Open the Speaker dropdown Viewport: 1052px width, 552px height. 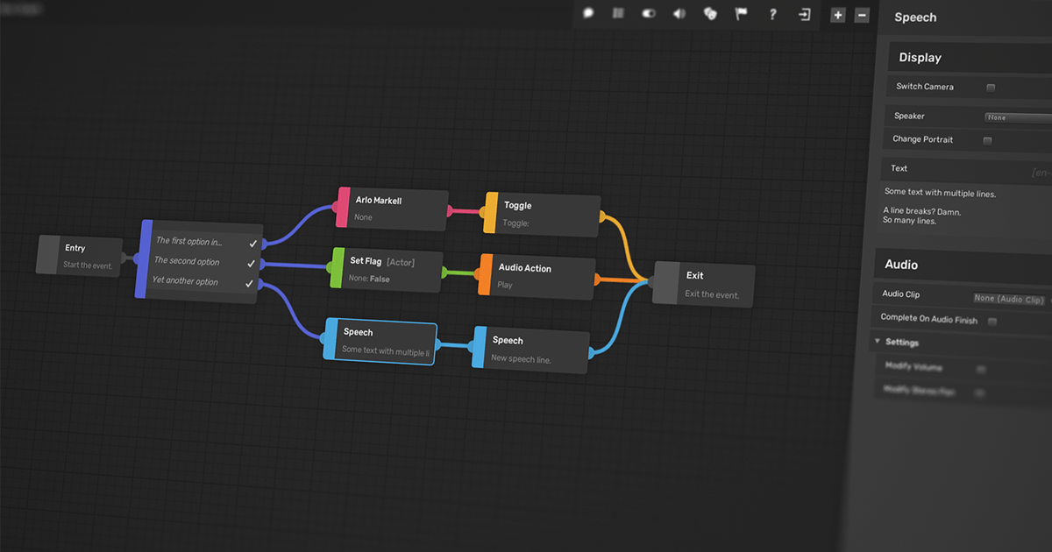1017,117
